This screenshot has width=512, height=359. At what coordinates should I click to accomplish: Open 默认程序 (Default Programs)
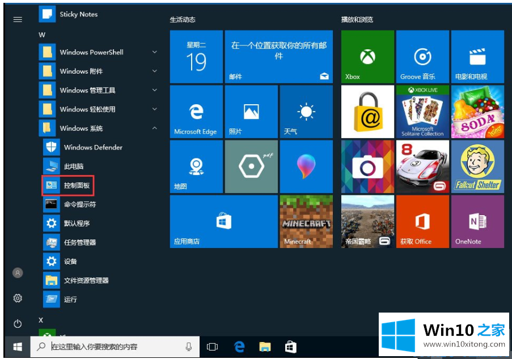click(66, 223)
